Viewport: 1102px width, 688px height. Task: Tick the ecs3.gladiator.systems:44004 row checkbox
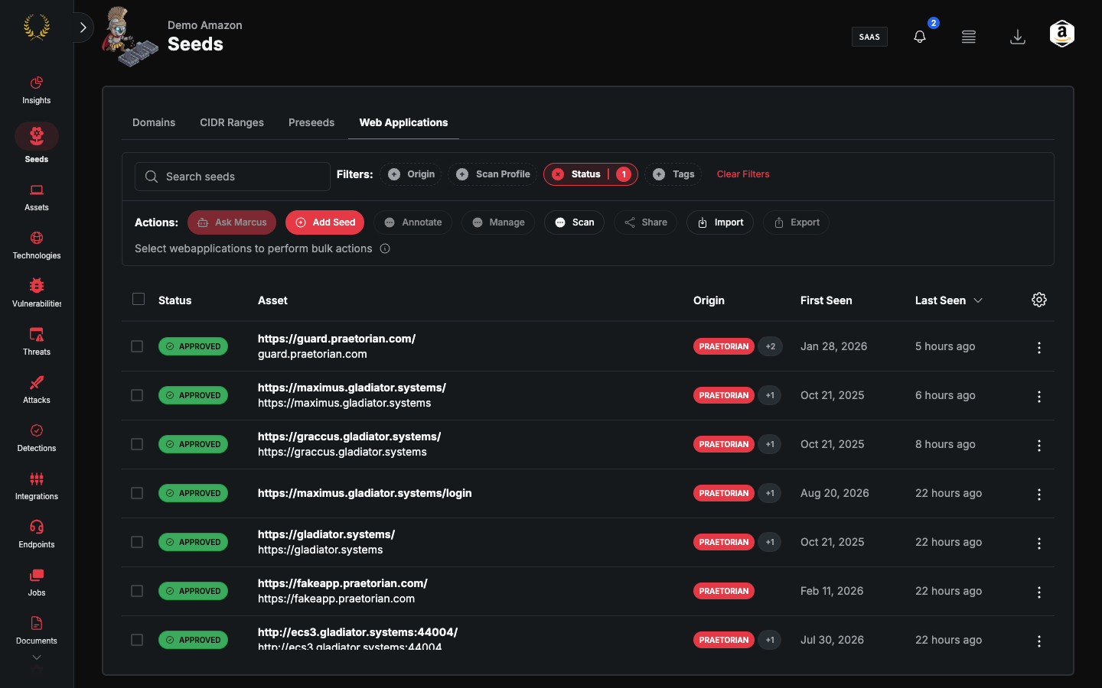point(137,640)
